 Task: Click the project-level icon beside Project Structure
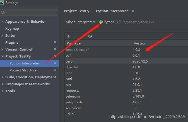click(55, 70)
